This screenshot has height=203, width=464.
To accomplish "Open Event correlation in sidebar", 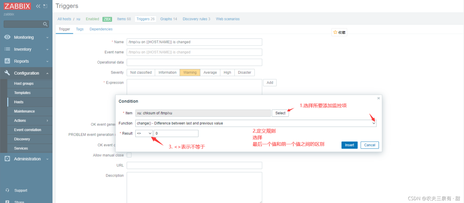I will (x=30, y=130).
